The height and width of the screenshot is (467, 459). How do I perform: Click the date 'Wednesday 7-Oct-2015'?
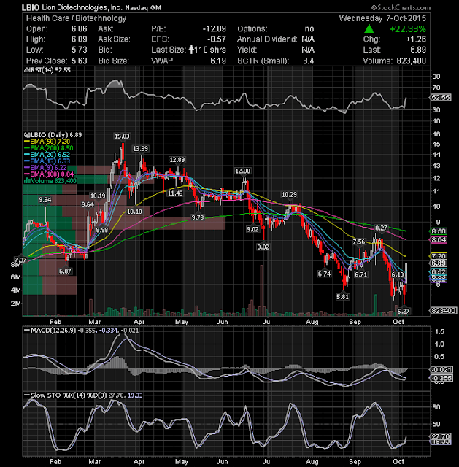click(x=382, y=18)
